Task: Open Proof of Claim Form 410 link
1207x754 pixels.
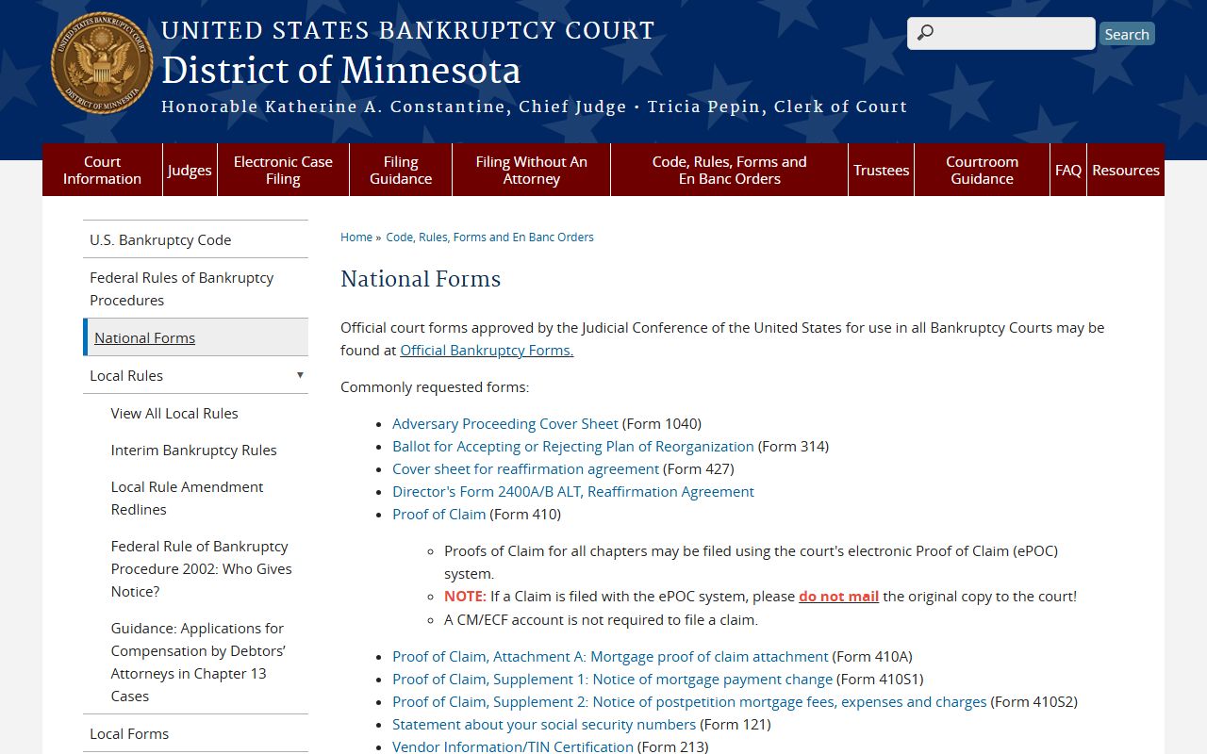Action: pos(439,514)
